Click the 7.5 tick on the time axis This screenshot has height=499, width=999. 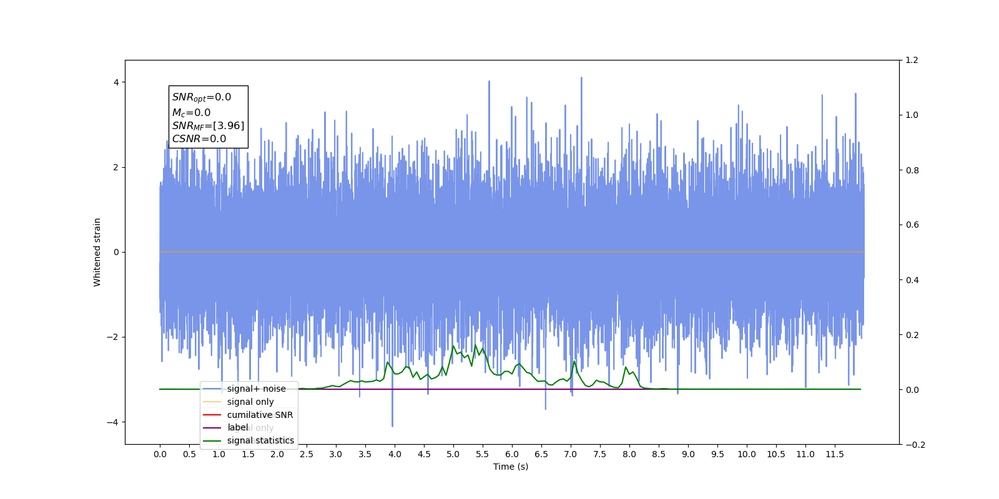pyautogui.click(x=600, y=454)
